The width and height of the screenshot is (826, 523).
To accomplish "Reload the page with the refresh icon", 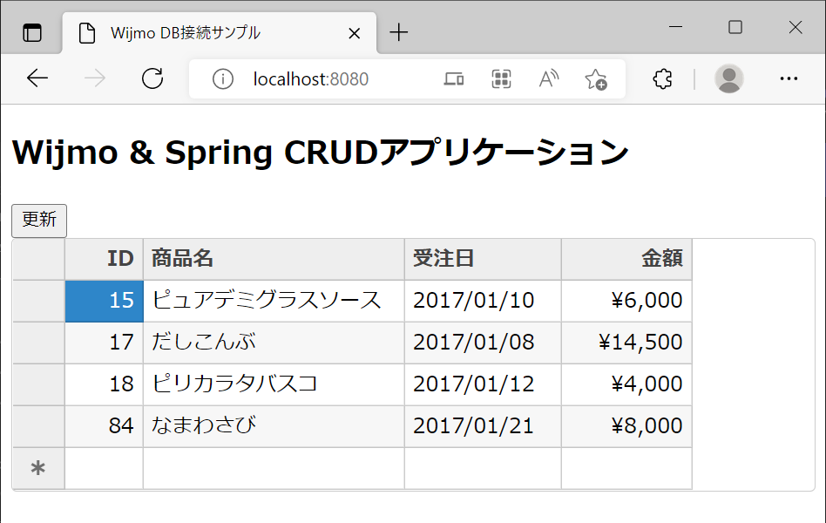I will pos(152,78).
